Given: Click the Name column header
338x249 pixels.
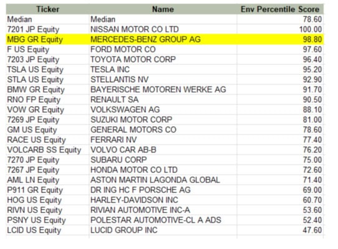Looking at the screenshot, I should (x=163, y=9).
